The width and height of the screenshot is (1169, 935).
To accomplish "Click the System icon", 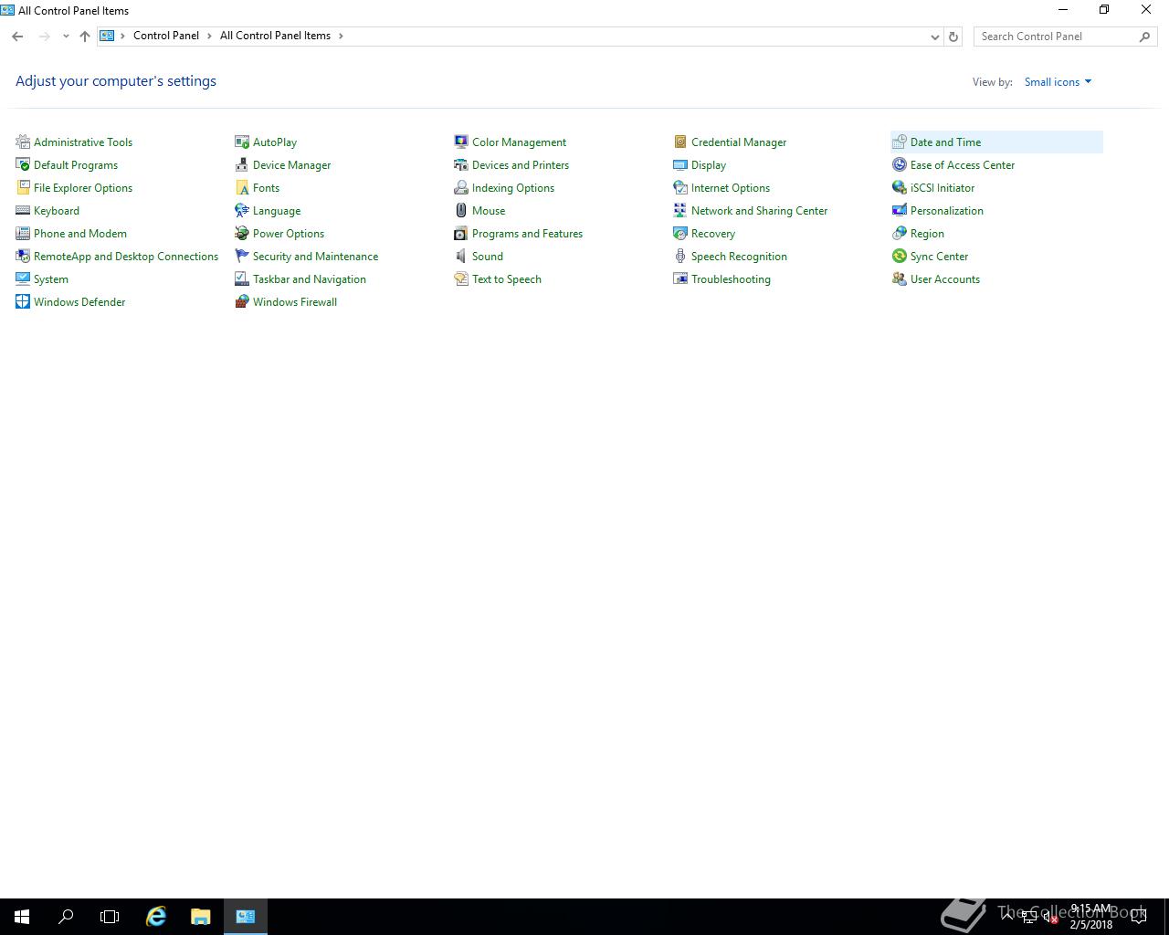I will [23, 278].
